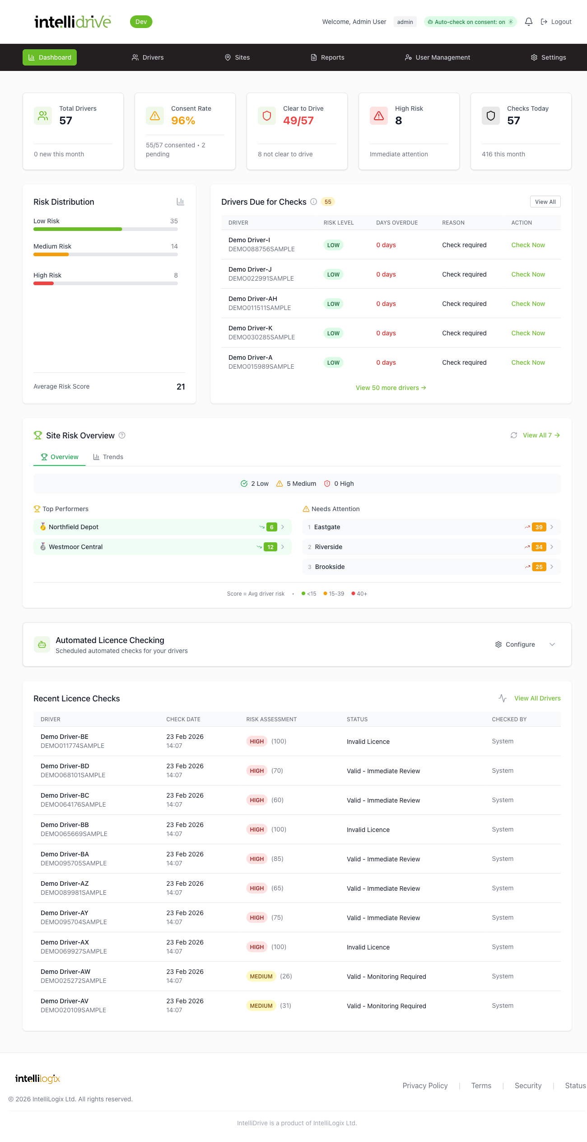Expand the Eastgate row chevron
Image resolution: width=587 pixels, height=1142 pixels.
552,527
